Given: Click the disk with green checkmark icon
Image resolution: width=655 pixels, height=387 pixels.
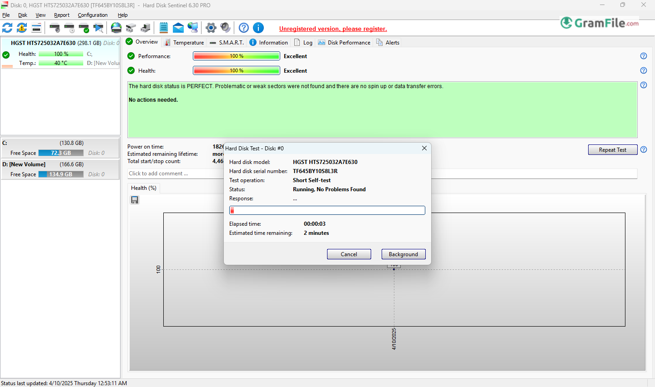Looking at the screenshot, I should pyautogui.click(x=84, y=28).
